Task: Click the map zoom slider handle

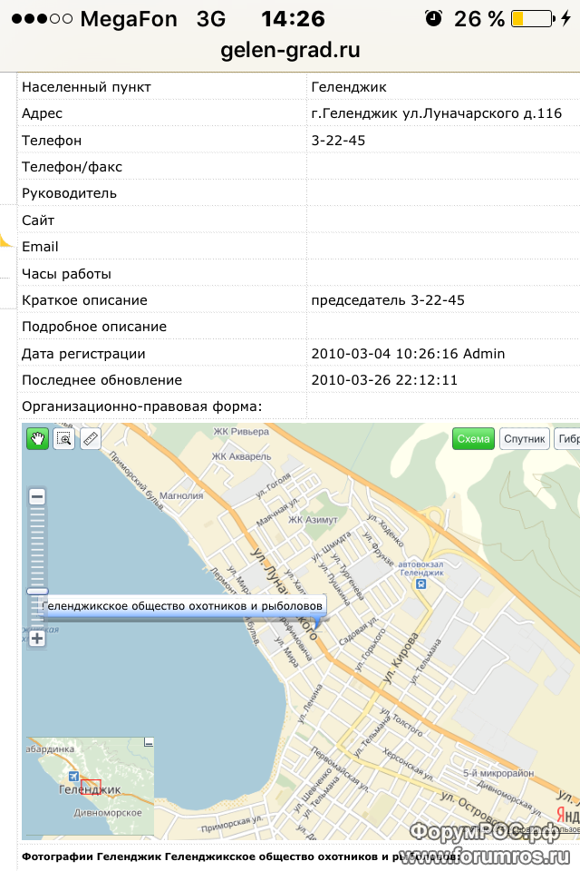Action: click(x=37, y=591)
